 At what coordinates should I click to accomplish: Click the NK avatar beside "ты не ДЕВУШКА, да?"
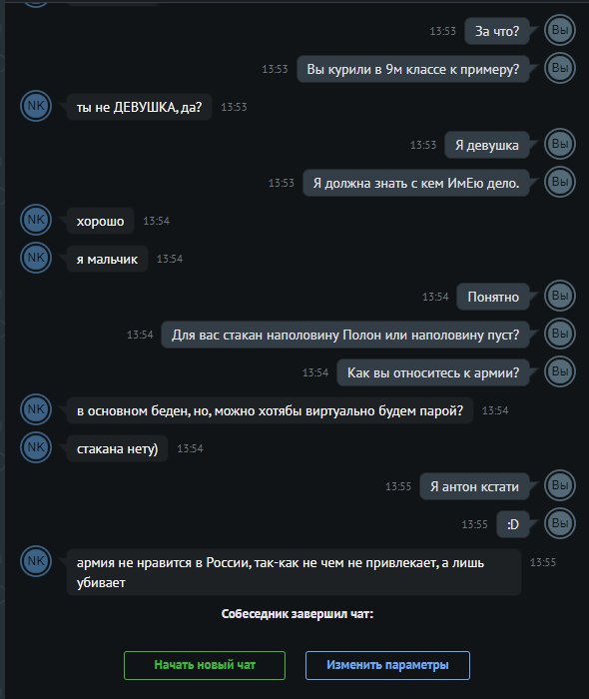point(36,106)
